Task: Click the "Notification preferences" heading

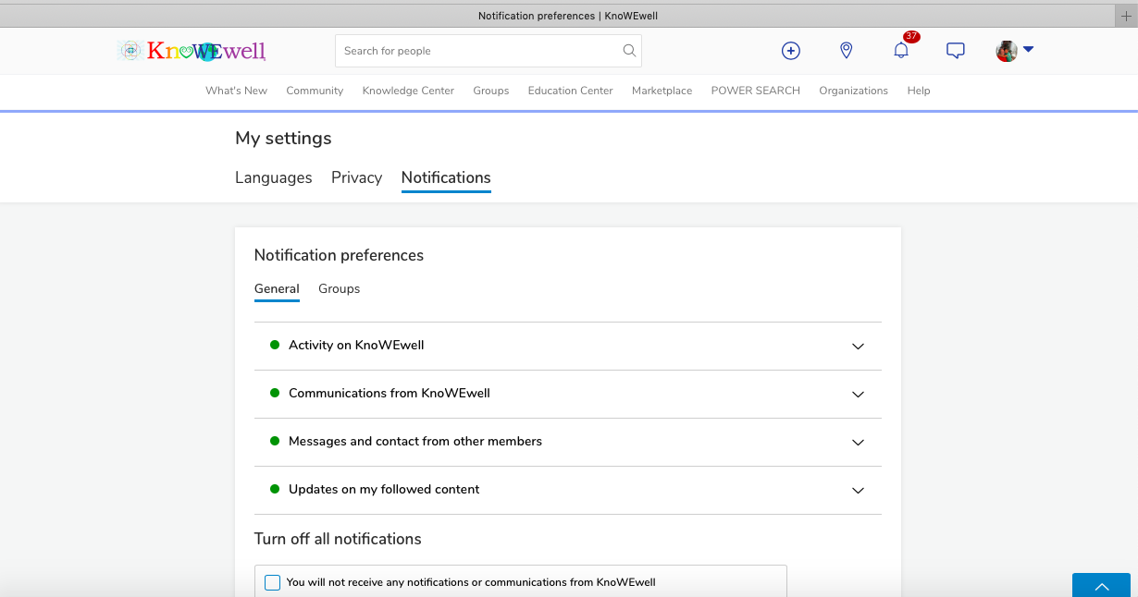Action: (339, 255)
